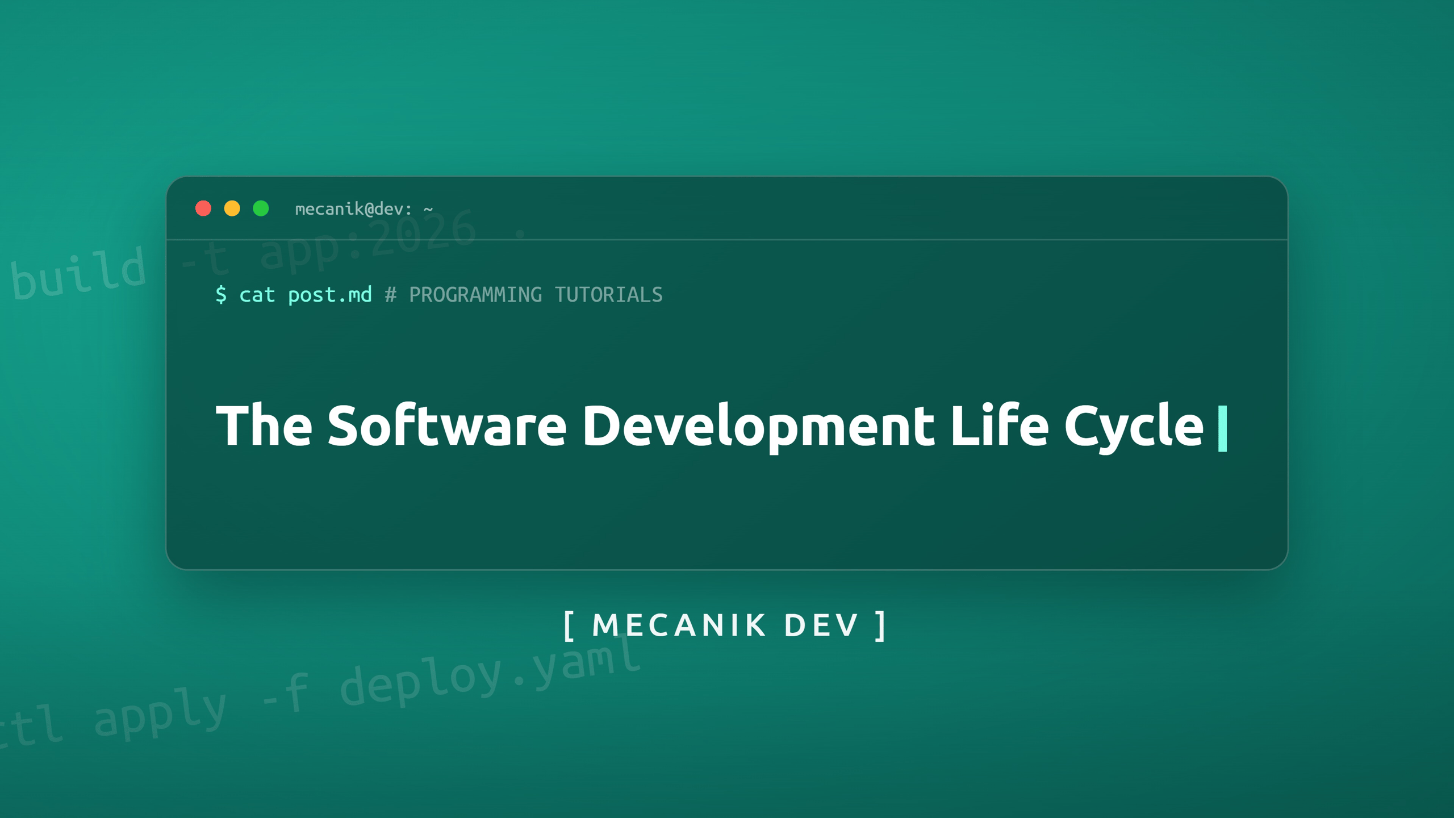Click the '$ cat post.md' command text
1454x818 pixels.
(294, 295)
